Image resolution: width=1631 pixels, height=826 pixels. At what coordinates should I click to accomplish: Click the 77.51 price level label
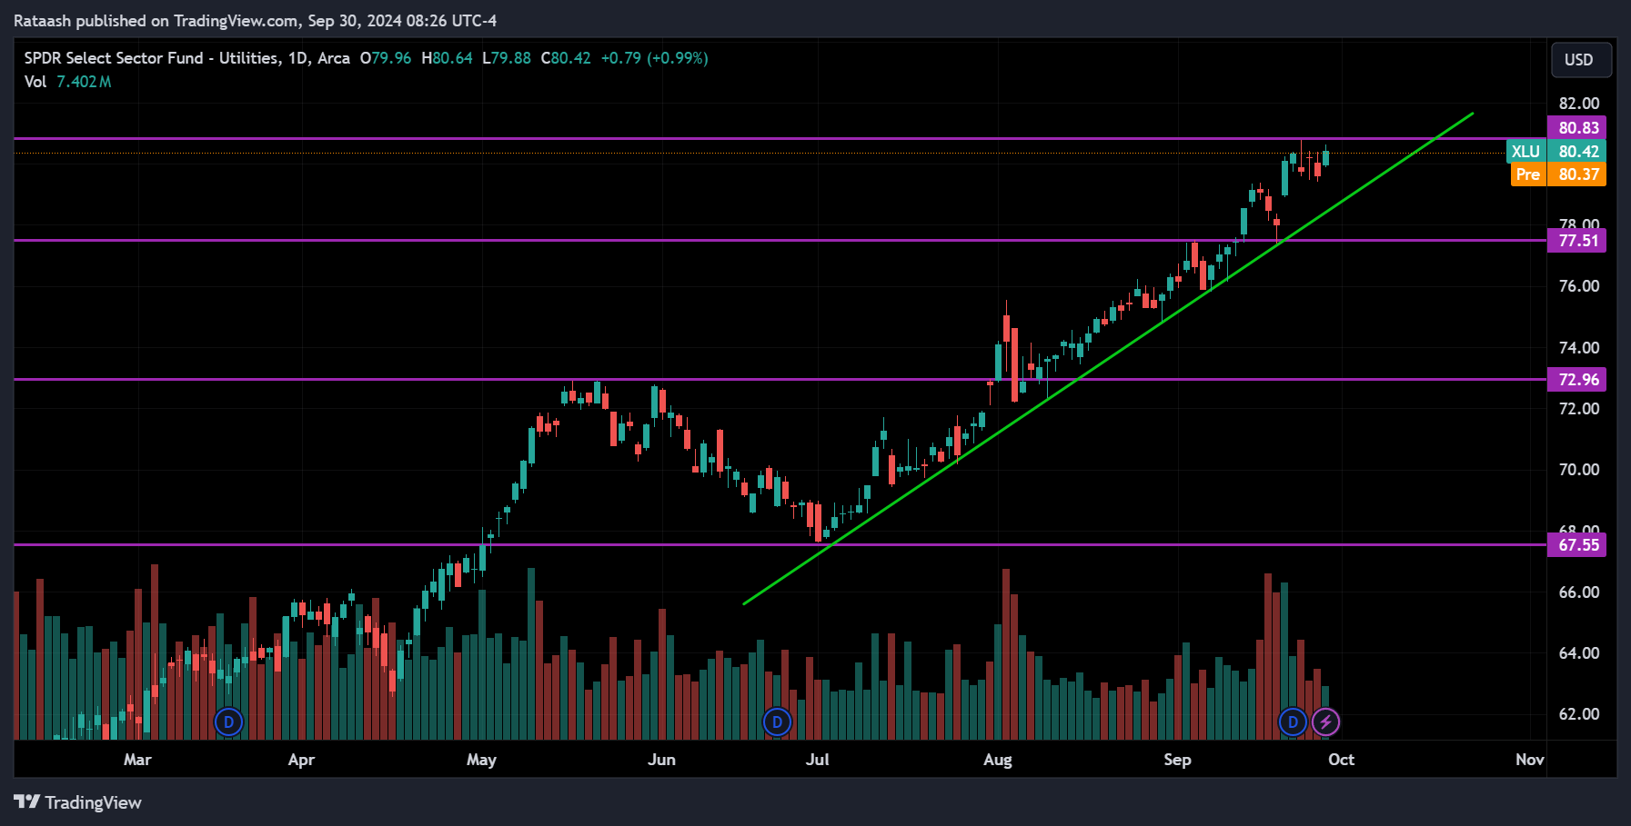(x=1577, y=241)
